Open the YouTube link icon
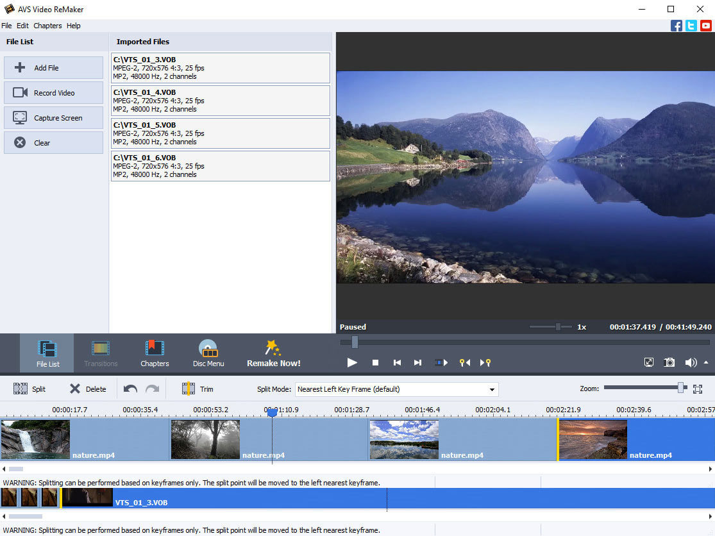Viewport: 715px width, 536px height. click(706, 26)
